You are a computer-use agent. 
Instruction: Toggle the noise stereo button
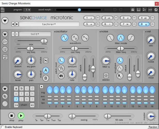coord(106,76)
